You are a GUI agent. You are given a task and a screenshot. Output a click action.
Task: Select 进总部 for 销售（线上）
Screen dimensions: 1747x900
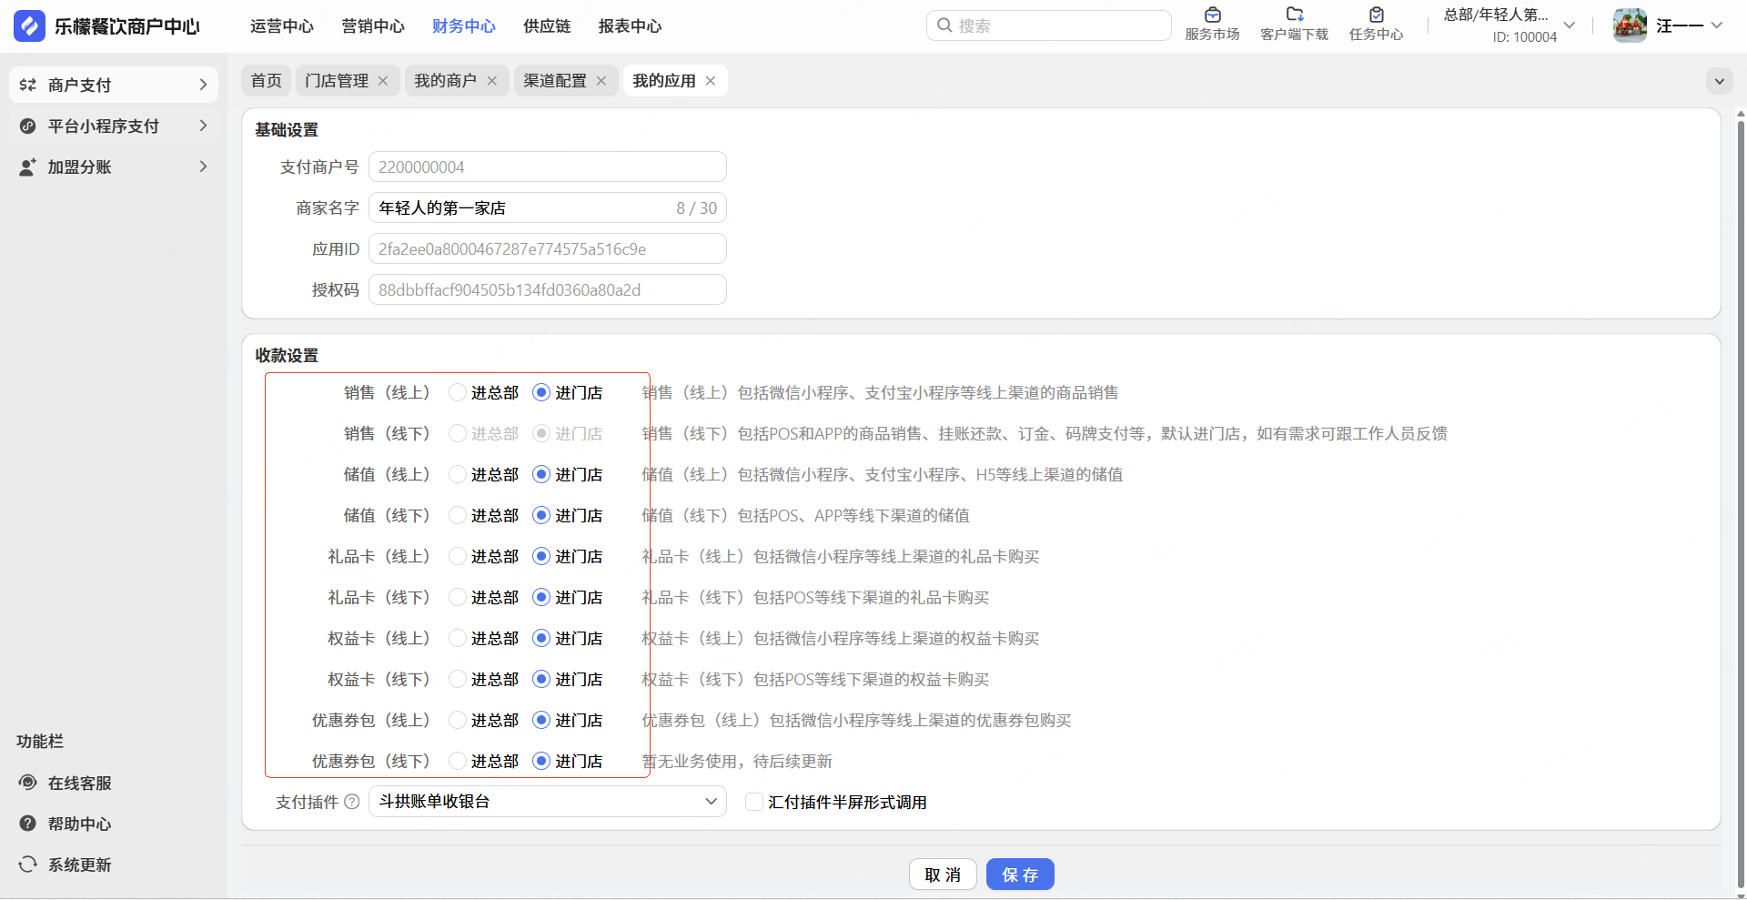(x=458, y=393)
